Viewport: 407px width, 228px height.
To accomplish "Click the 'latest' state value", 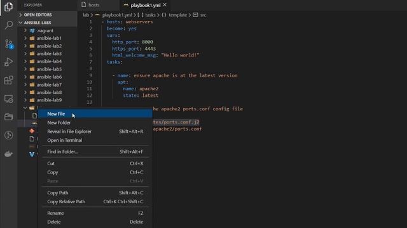I will 150,96.
